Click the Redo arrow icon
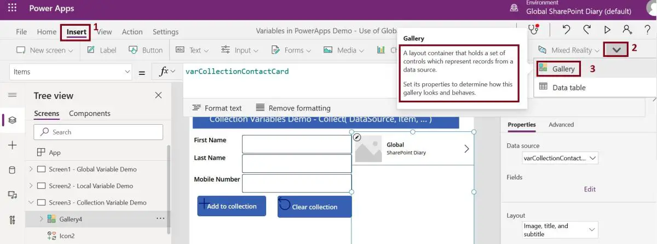The height and width of the screenshot is (244, 657). [587, 30]
